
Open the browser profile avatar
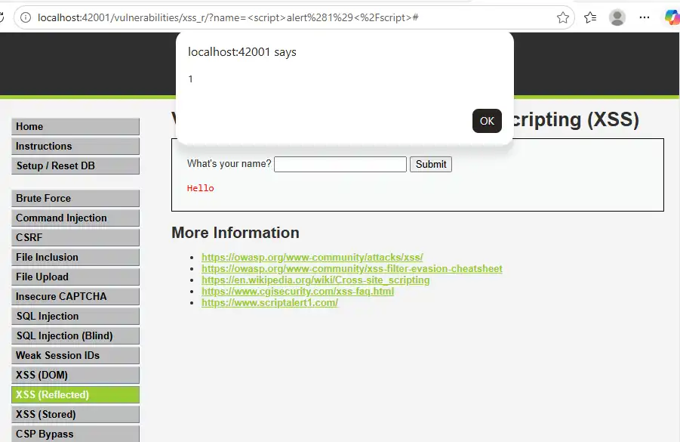617,17
